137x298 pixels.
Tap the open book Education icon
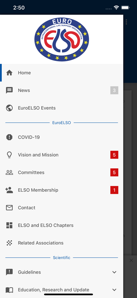[9, 290]
